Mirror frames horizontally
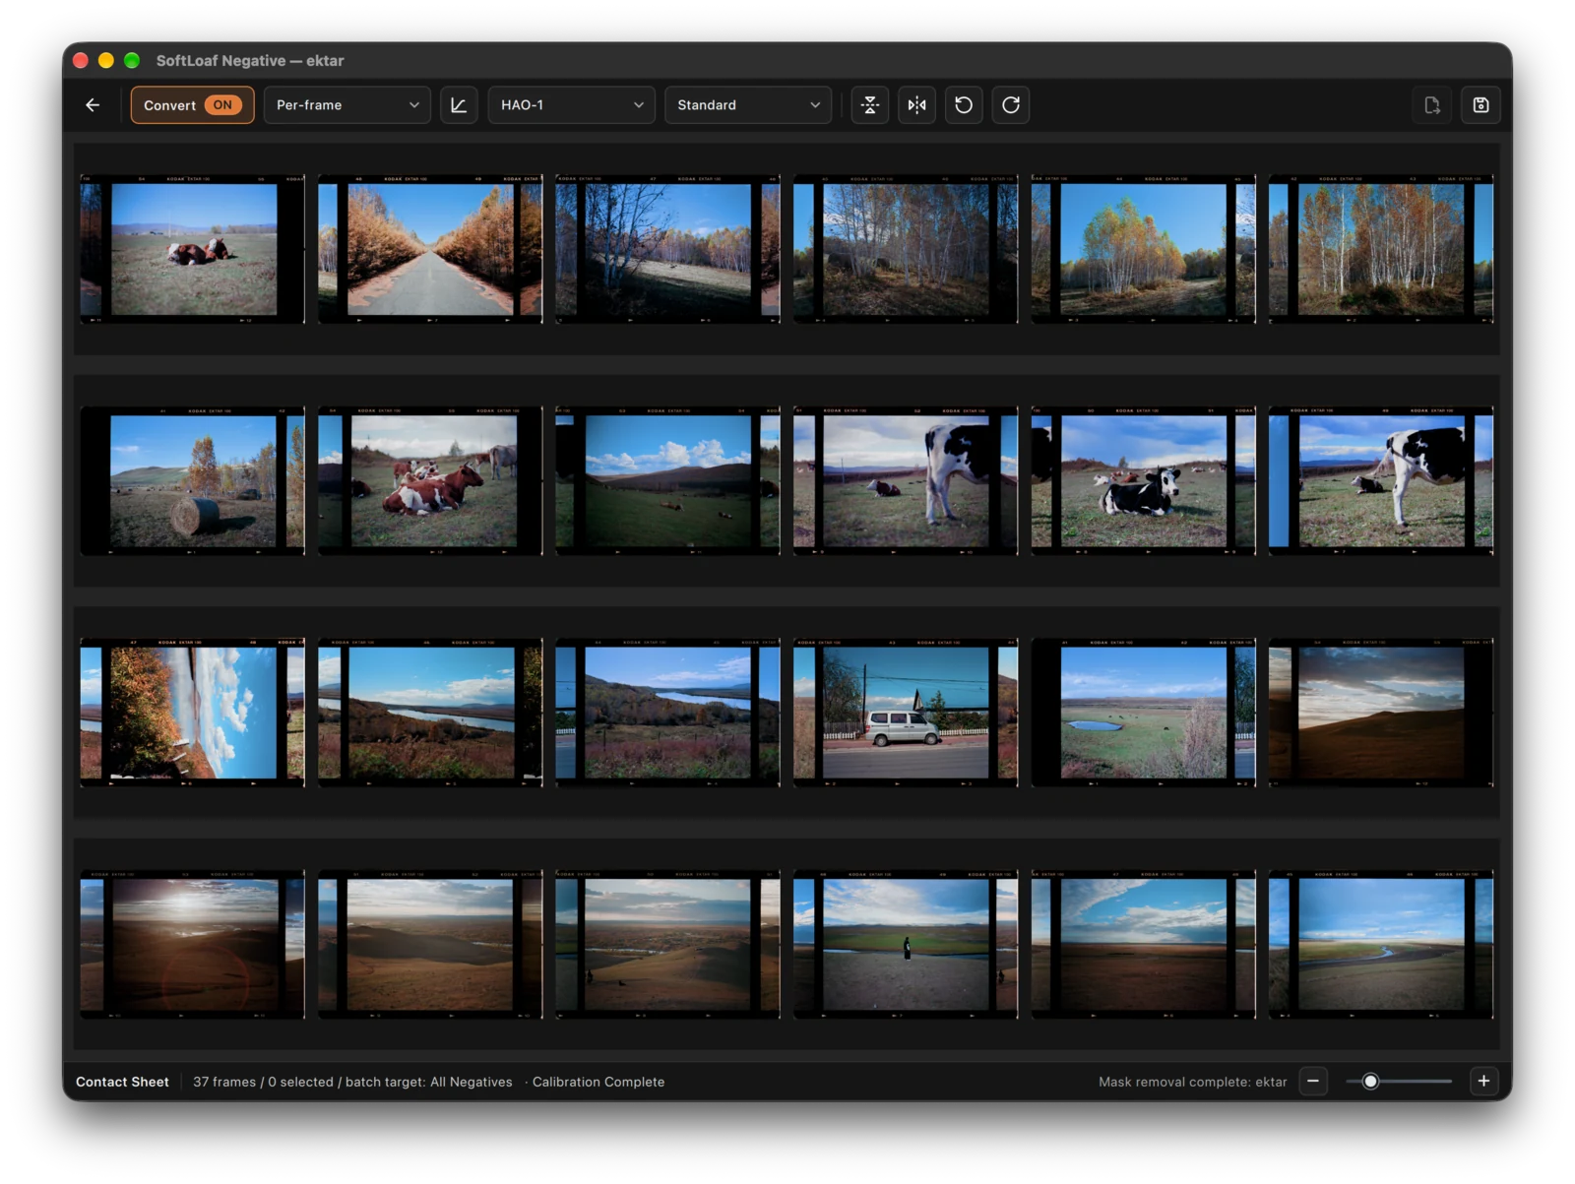This screenshot has height=1184, width=1575. (917, 105)
